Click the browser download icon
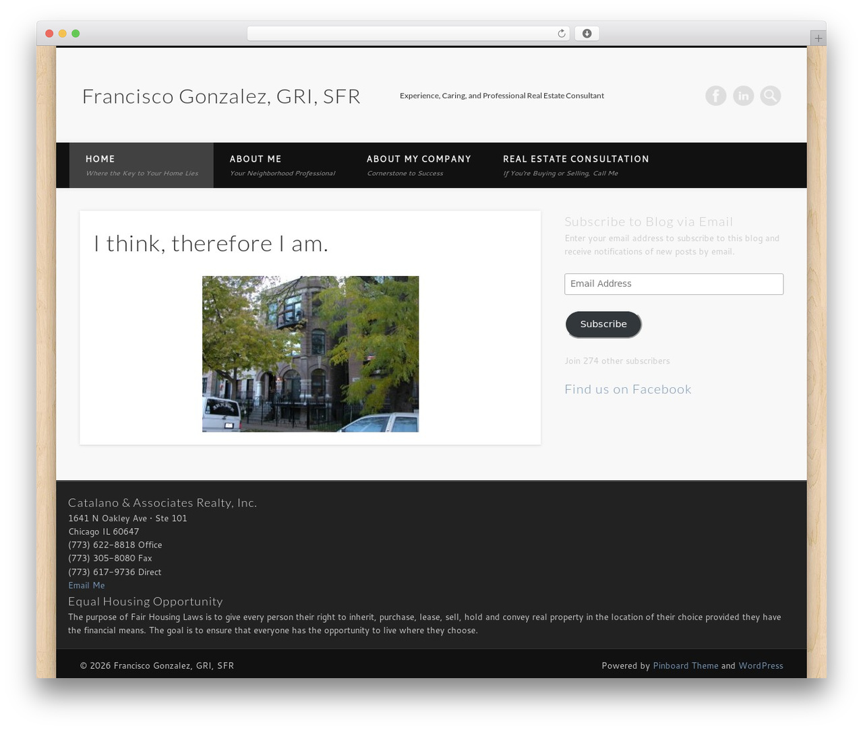Screen dimensions: 863x730 click(587, 34)
